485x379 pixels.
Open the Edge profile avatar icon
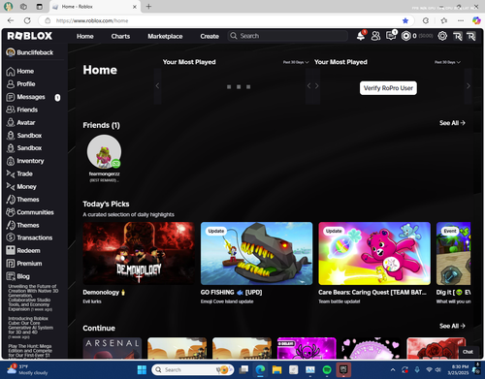pyautogui.click(x=8, y=7)
